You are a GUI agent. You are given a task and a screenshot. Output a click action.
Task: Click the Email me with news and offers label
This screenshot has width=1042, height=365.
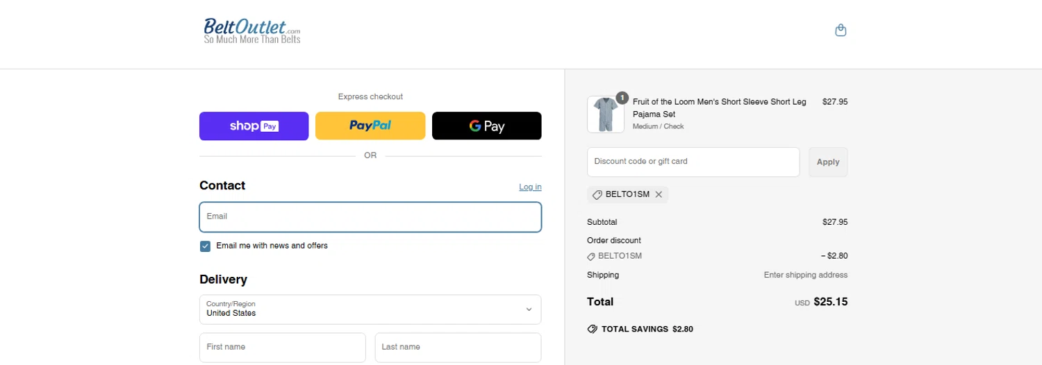point(272,246)
